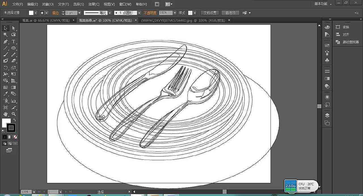Open the 基本功能 workspace switcher
Viewport: 363px width, 196px height.
click(x=323, y=4)
